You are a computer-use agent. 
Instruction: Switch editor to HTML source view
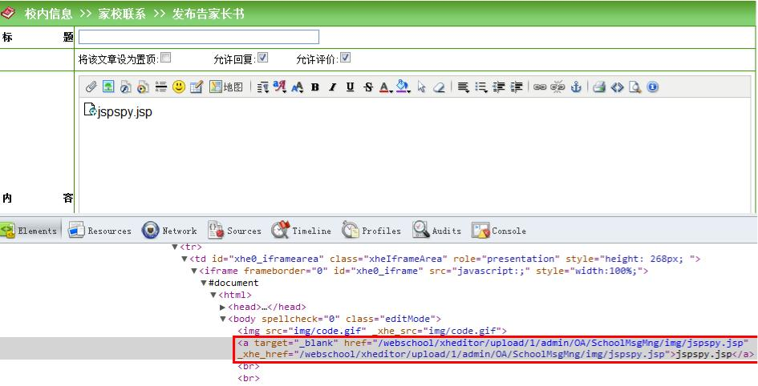point(618,86)
